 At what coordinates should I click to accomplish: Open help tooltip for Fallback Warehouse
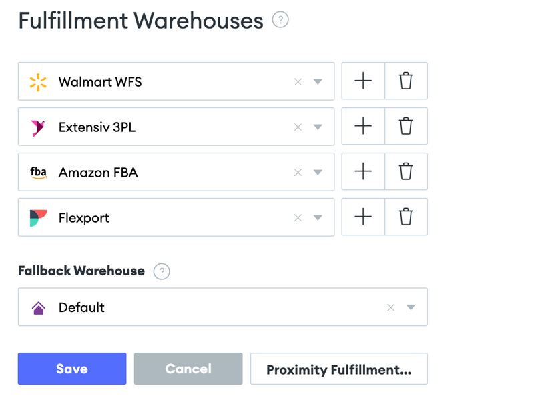tap(162, 271)
